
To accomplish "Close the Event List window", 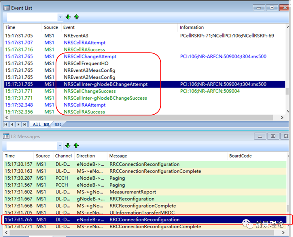I will 284,8.
